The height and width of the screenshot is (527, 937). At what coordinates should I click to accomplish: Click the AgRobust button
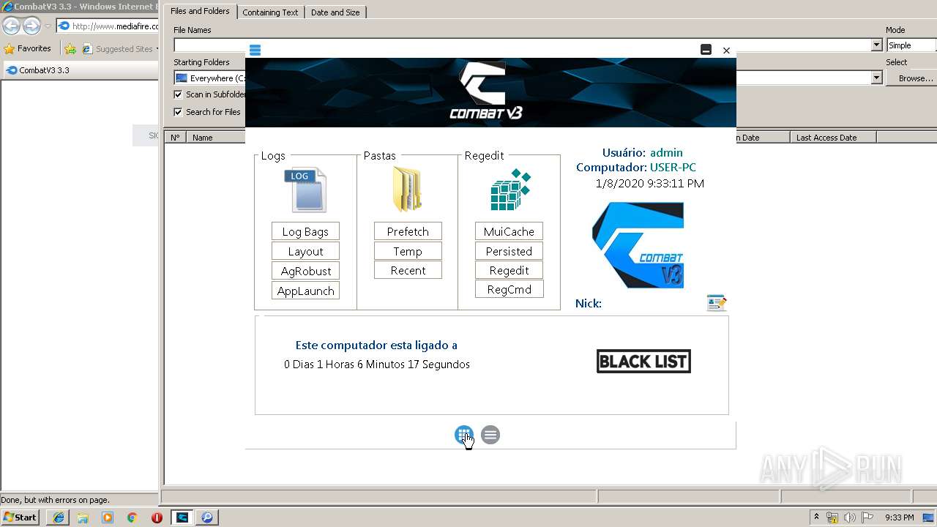click(x=305, y=271)
